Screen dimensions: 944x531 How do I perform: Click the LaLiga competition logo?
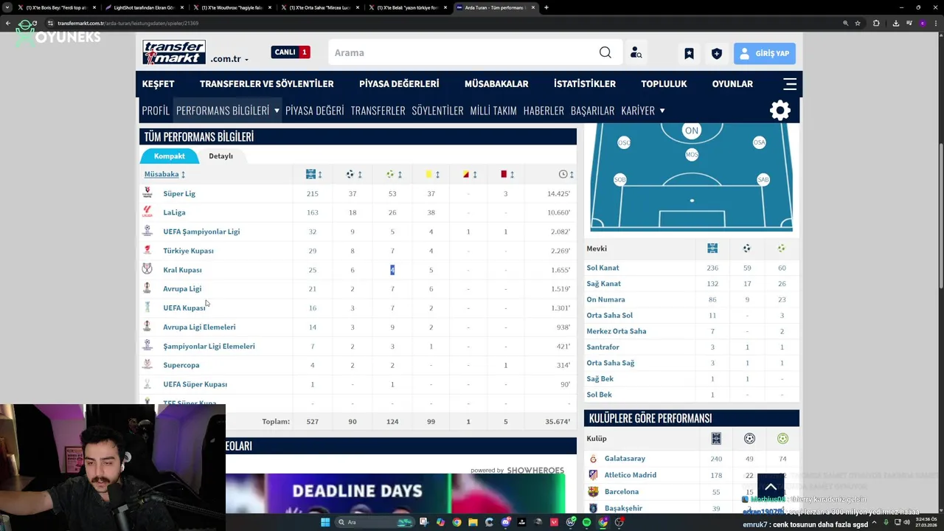pos(147,212)
